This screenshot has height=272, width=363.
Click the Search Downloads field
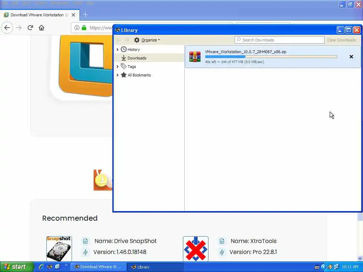(279, 40)
